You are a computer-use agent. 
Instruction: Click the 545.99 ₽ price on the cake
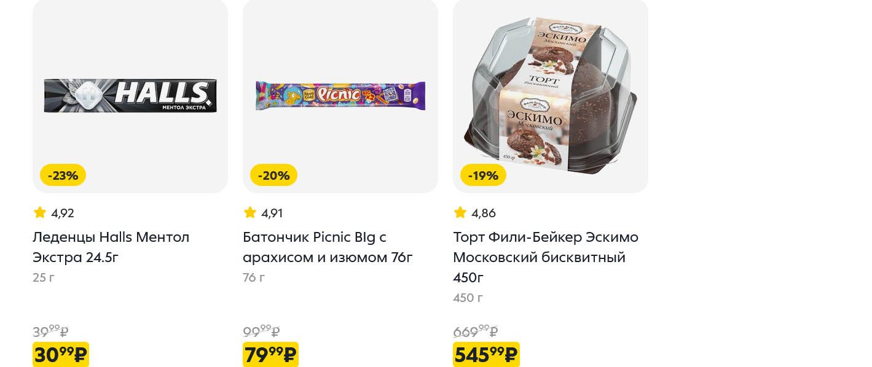[x=486, y=355]
